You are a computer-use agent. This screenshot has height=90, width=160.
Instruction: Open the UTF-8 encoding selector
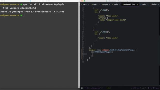click(x=134, y=88)
